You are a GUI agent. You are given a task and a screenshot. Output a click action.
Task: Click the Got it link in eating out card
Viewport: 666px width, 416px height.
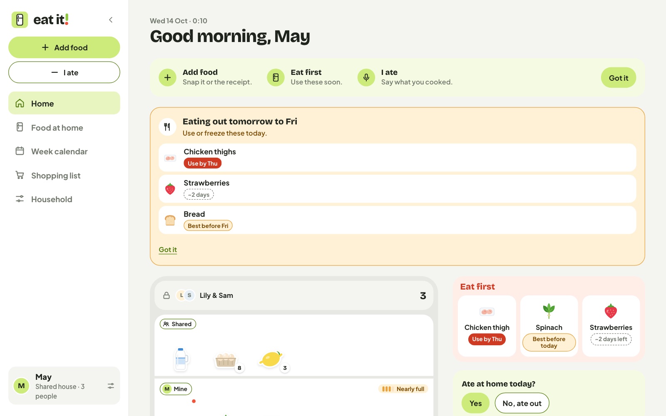[x=168, y=250]
